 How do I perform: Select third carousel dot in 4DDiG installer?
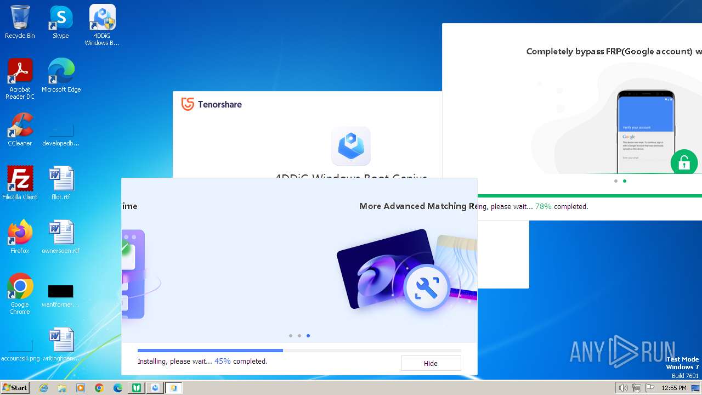308,336
